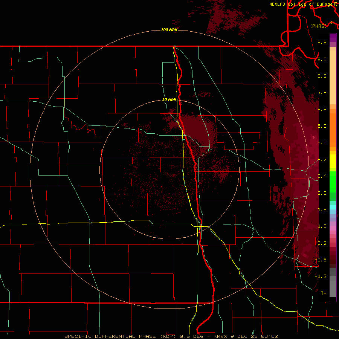Viewport: 339px width, 339px height.
Task: Pick the bright yellow band of color scale
Action: (x=333, y=161)
